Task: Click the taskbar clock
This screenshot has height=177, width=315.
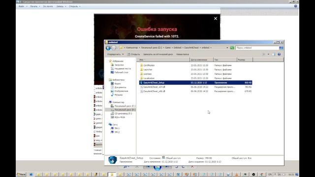Action: tap(291, 175)
